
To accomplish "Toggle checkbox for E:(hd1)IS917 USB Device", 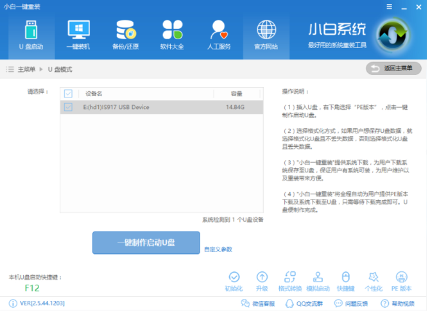I will point(69,107).
